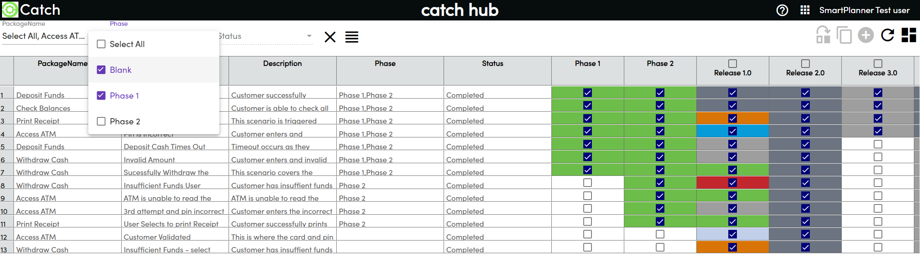Click the grey rotate-swap blocks icon
Image resolution: width=920 pixels, height=254 pixels.
coord(823,35)
